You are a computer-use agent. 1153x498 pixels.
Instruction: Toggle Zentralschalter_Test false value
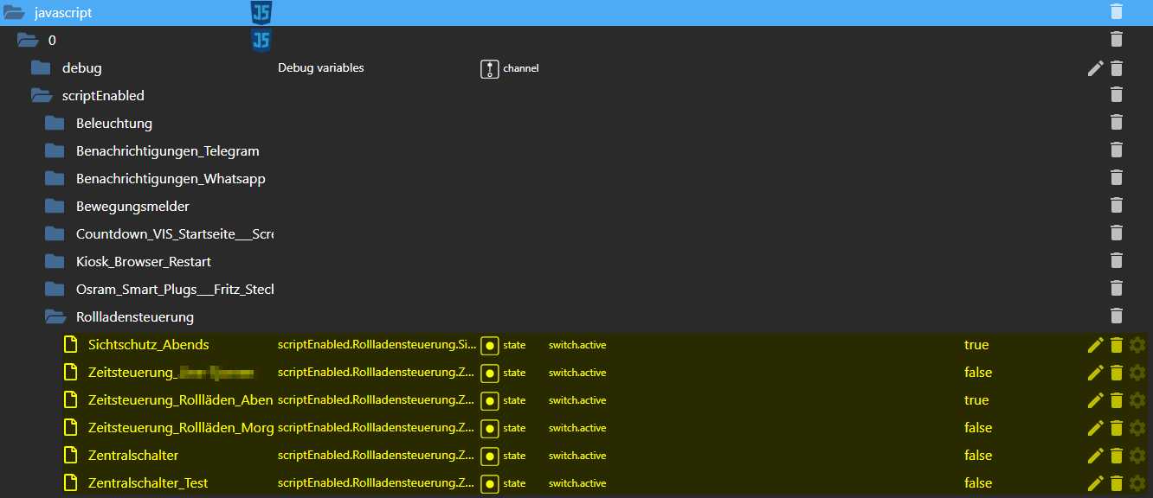tap(978, 483)
